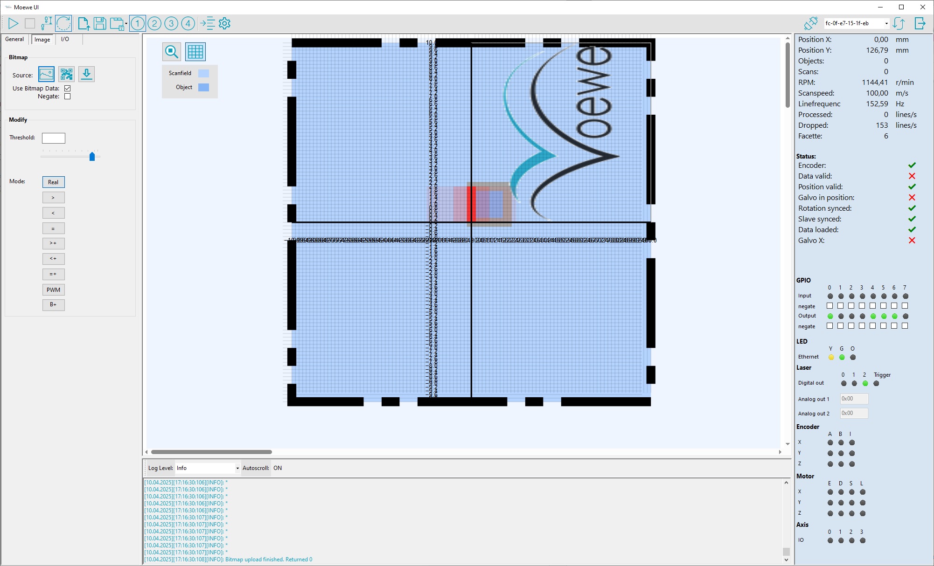Open the device address dropdown fc-0f-e7-15-1f-eb
The image size is (934, 566).
pos(856,23)
